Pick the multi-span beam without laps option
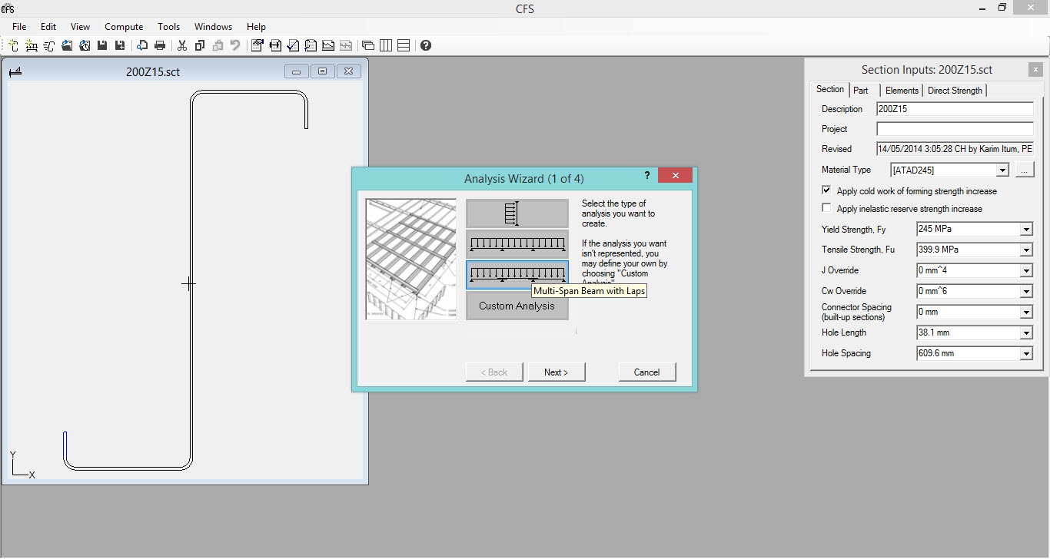 pyautogui.click(x=517, y=244)
